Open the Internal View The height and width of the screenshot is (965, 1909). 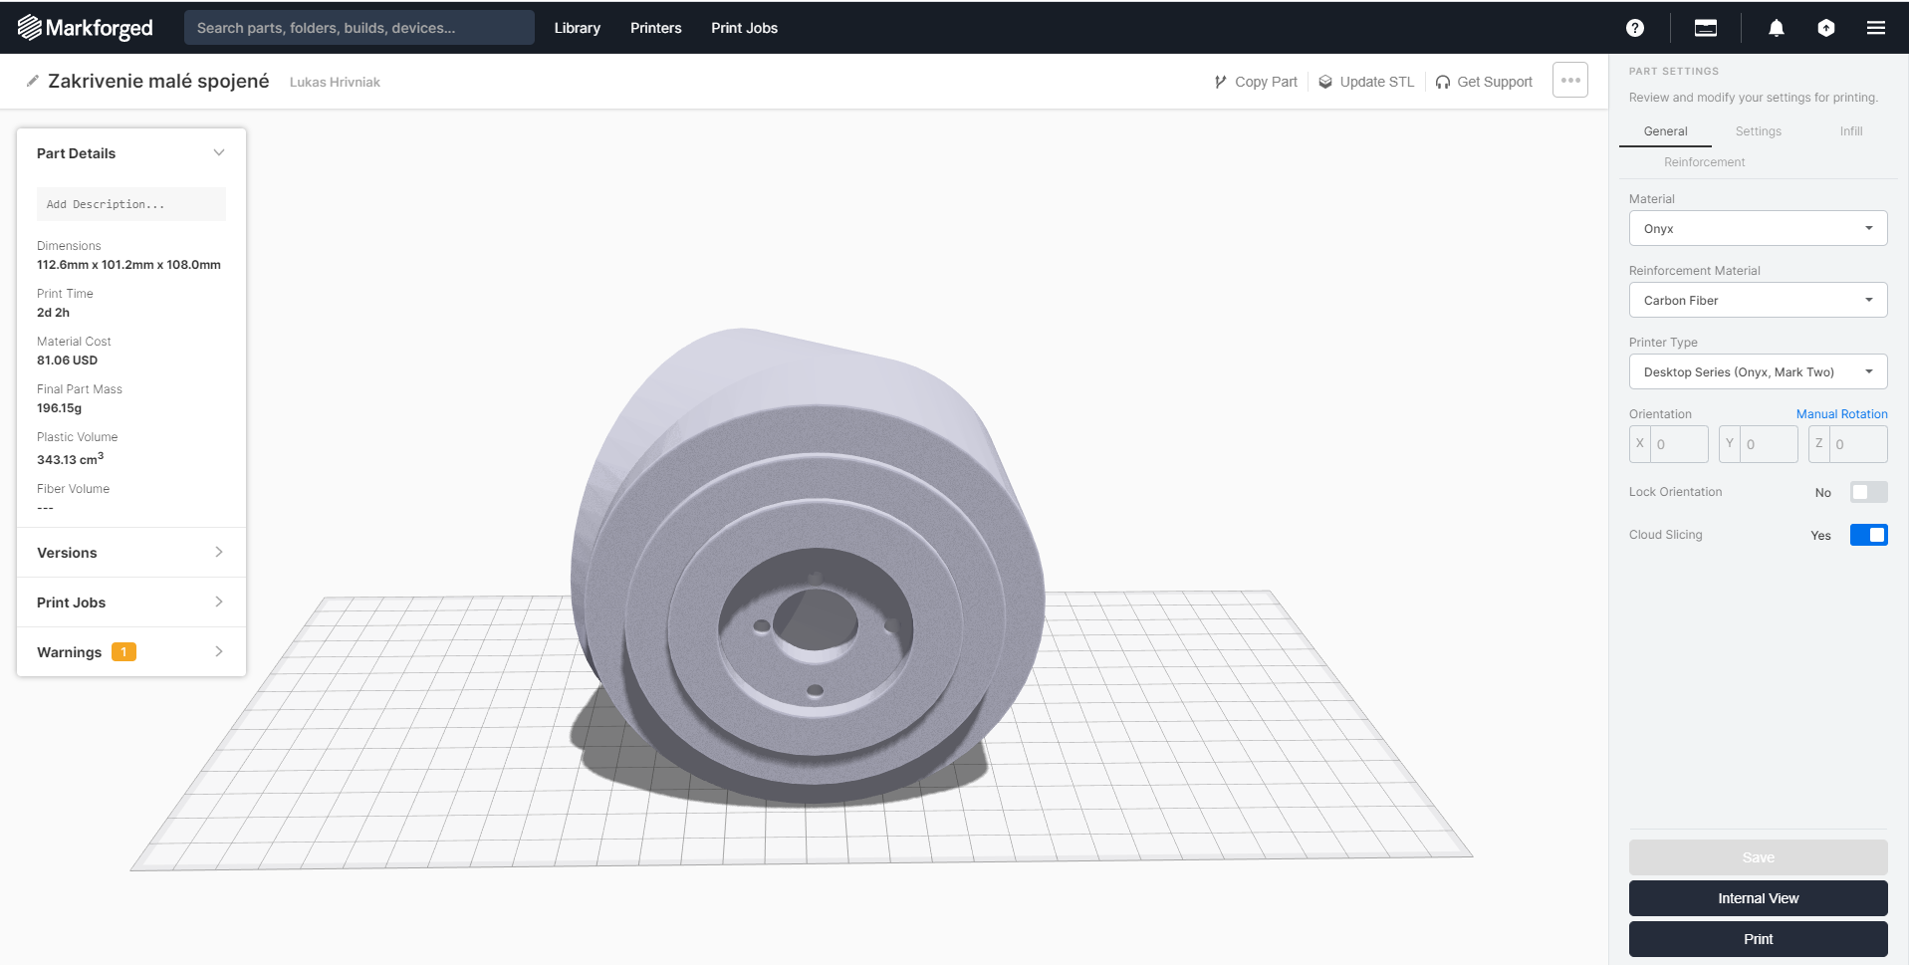[1758, 898]
